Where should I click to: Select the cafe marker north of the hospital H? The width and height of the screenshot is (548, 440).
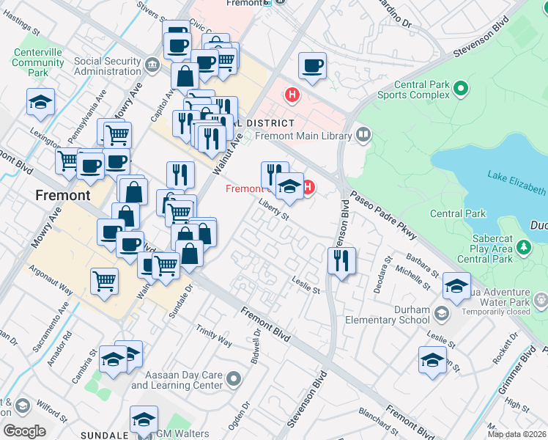click(312, 66)
